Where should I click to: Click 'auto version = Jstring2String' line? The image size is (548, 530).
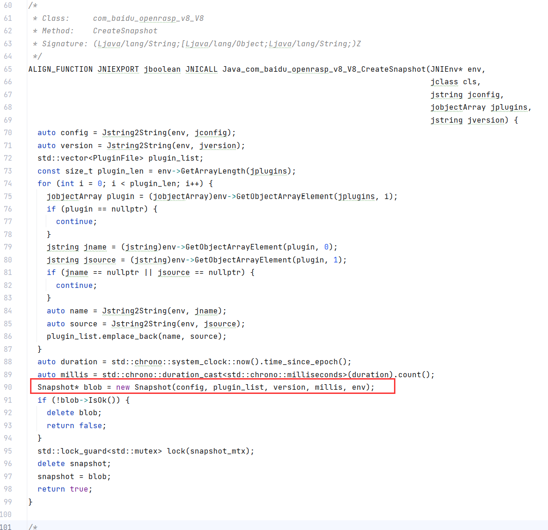tap(141, 145)
